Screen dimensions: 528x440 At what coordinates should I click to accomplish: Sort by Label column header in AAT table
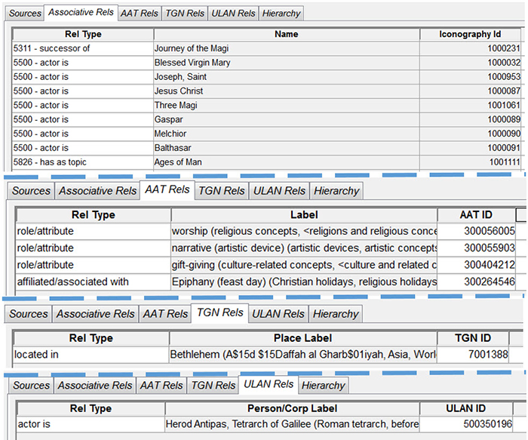pyautogui.click(x=304, y=215)
